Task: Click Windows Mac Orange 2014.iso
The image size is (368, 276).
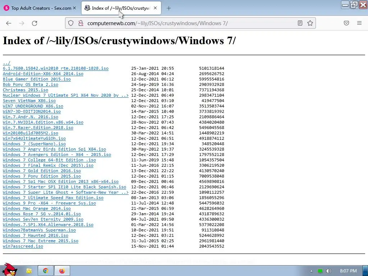Action: click(x=37, y=209)
